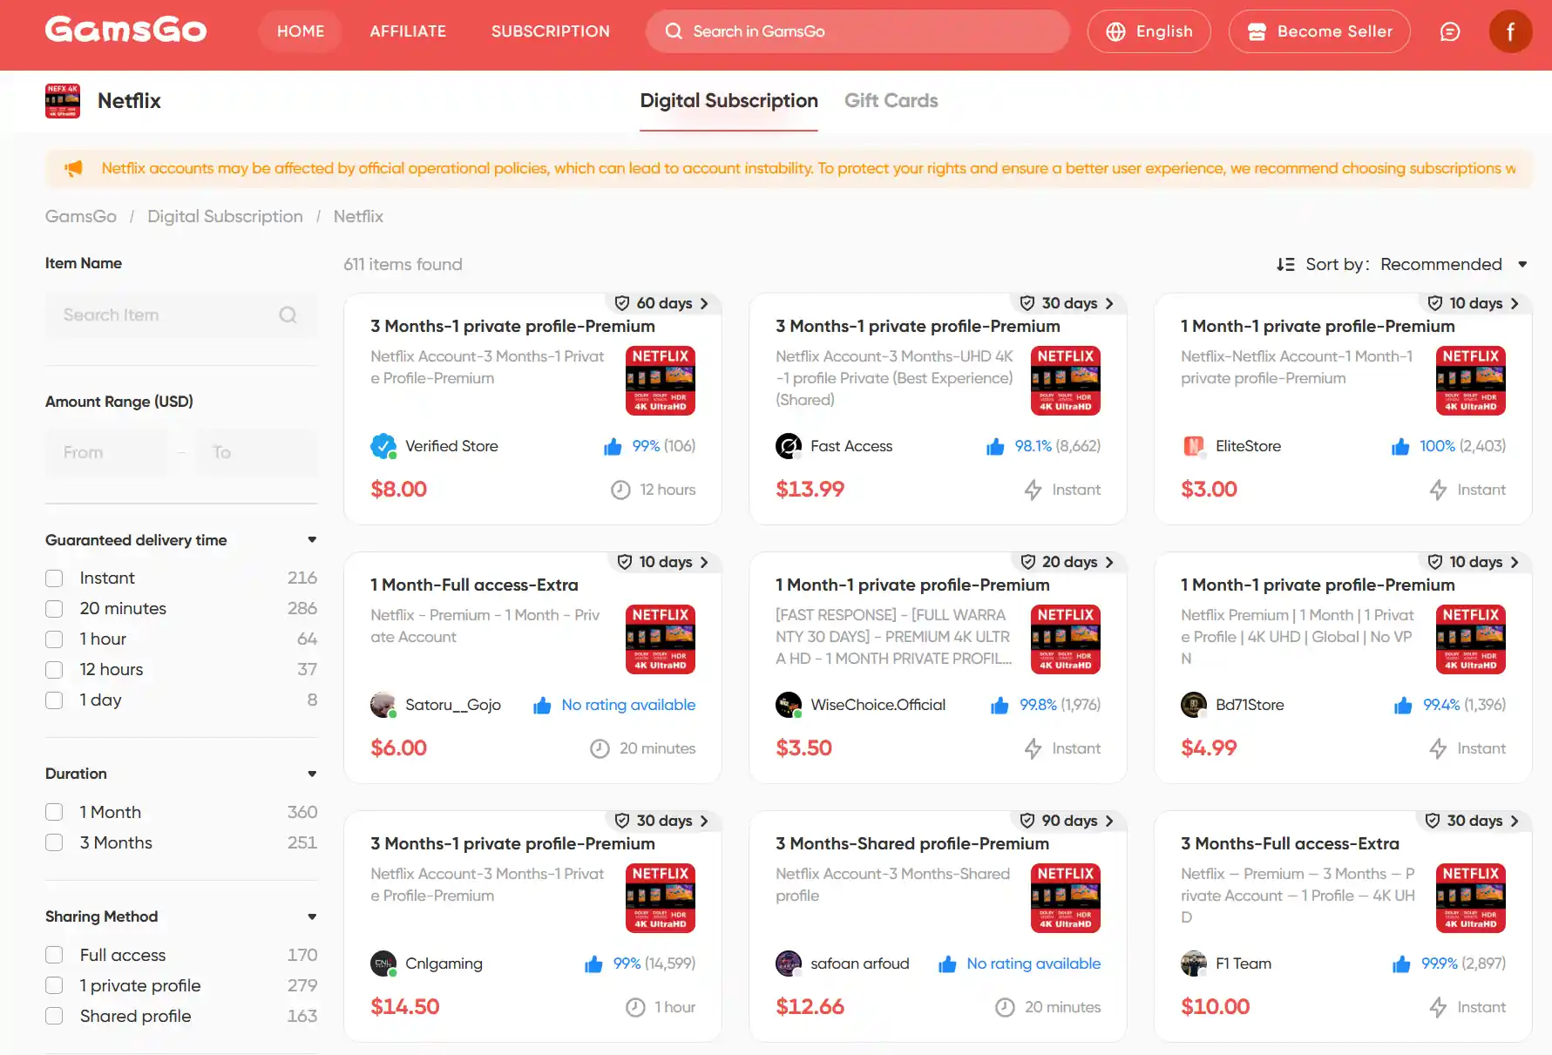
Task: Click Digital Subscription in the breadcrumb
Action: pyautogui.click(x=225, y=216)
